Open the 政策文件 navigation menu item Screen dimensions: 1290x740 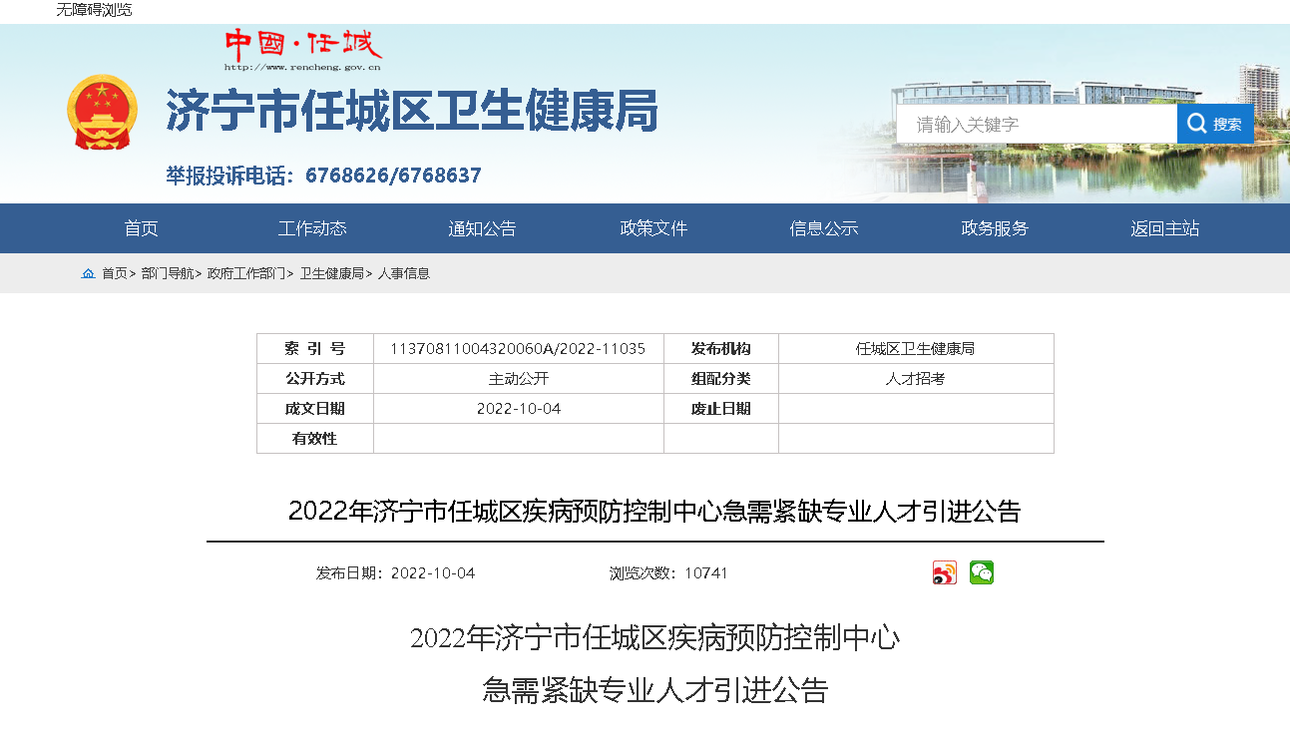[x=653, y=228]
